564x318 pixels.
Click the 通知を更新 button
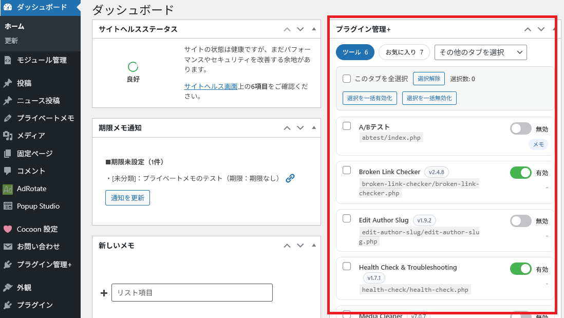pos(127,198)
